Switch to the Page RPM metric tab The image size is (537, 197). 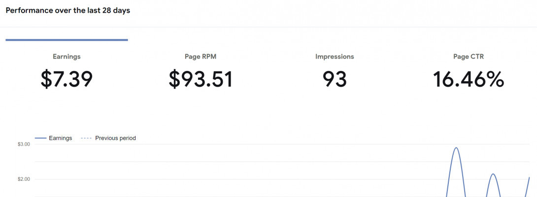click(x=200, y=57)
